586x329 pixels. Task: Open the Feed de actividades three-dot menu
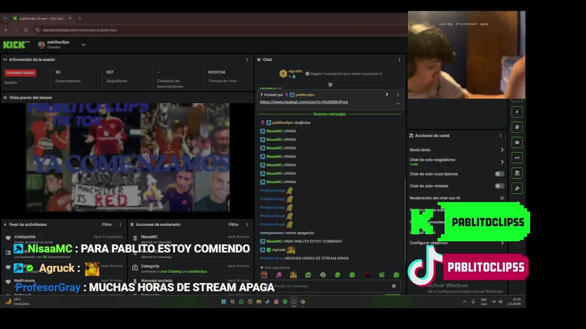(x=120, y=224)
